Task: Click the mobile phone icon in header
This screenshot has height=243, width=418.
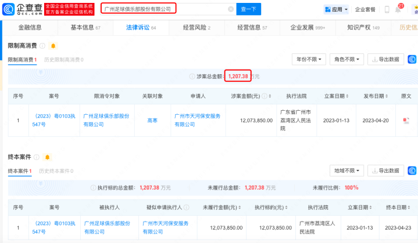Action: (x=387, y=10)
